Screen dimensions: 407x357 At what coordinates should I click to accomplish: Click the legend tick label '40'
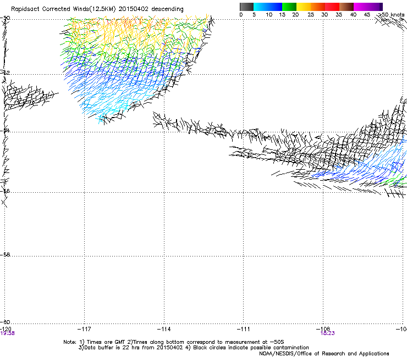pos(353,15)
